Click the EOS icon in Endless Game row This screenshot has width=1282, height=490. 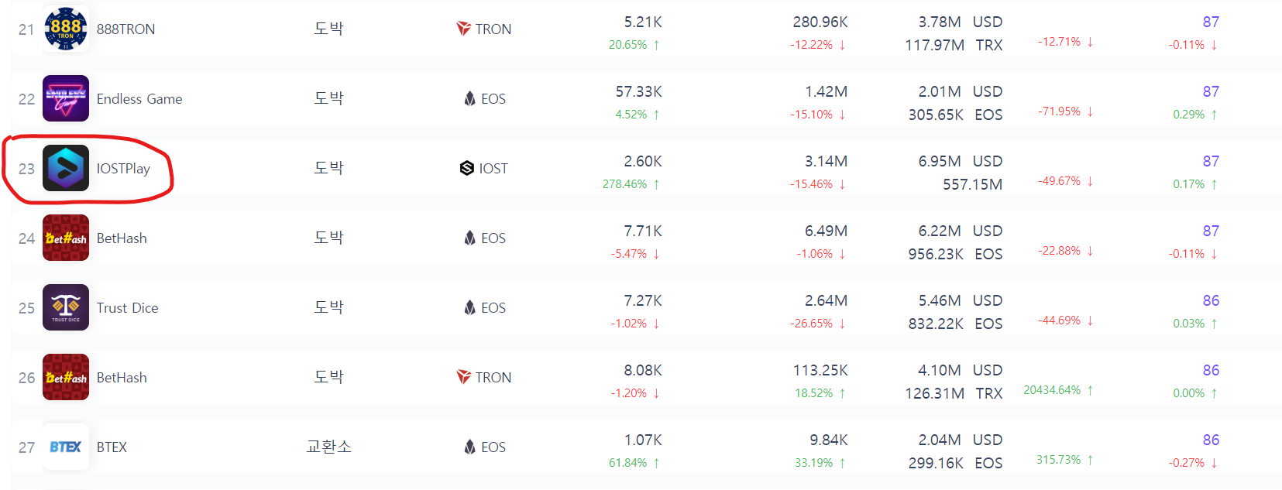pos(469,98)
